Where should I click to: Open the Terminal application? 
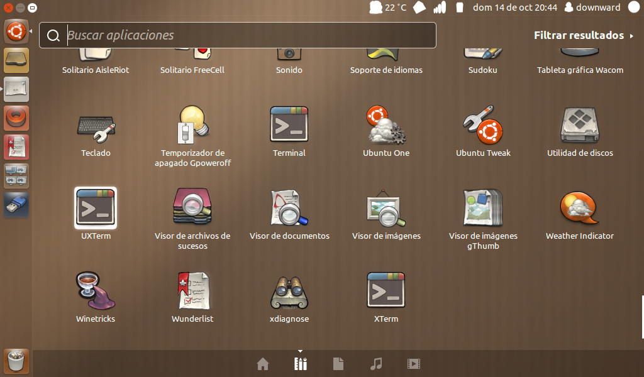(289, 124)
